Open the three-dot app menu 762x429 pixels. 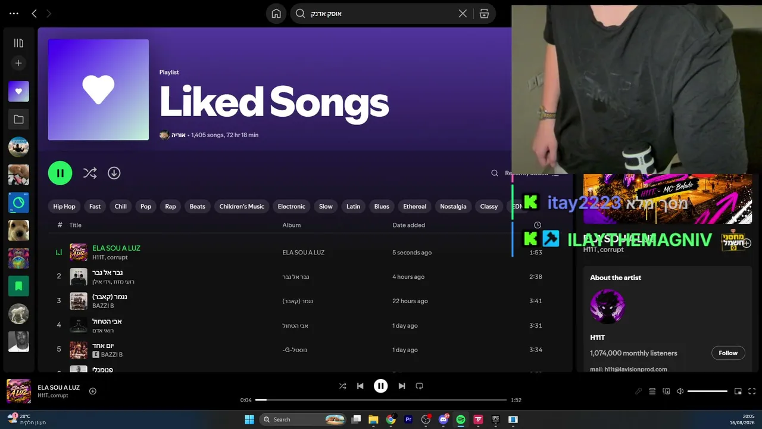(14, 14)
